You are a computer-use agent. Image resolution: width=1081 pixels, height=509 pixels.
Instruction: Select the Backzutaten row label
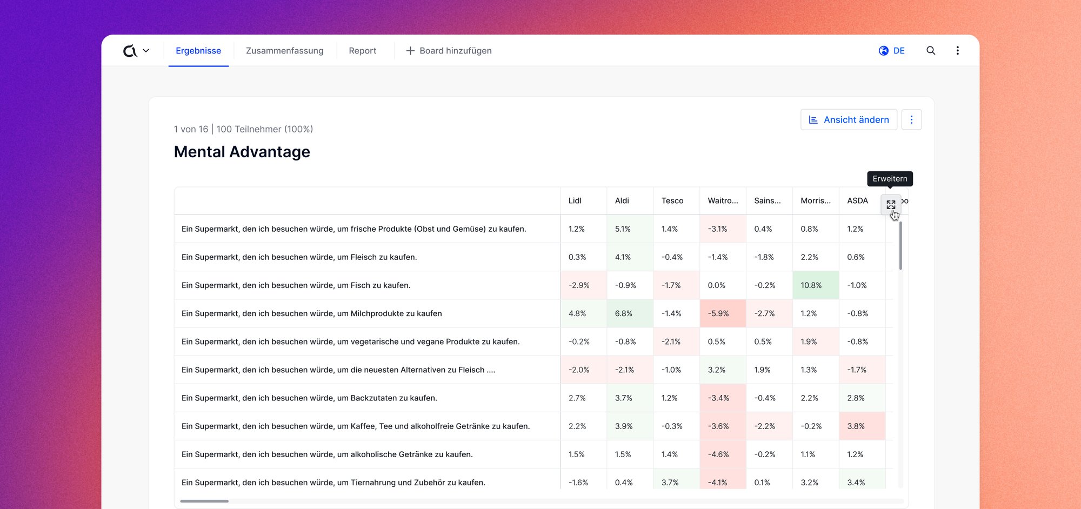coord(309,398)
